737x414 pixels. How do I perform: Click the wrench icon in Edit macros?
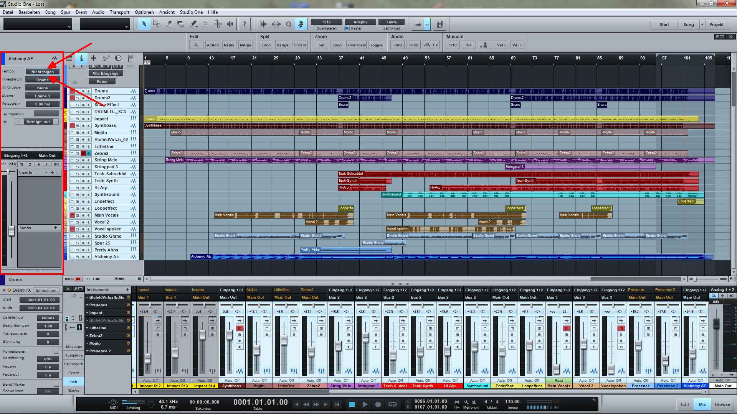click(x=196, y=45)
